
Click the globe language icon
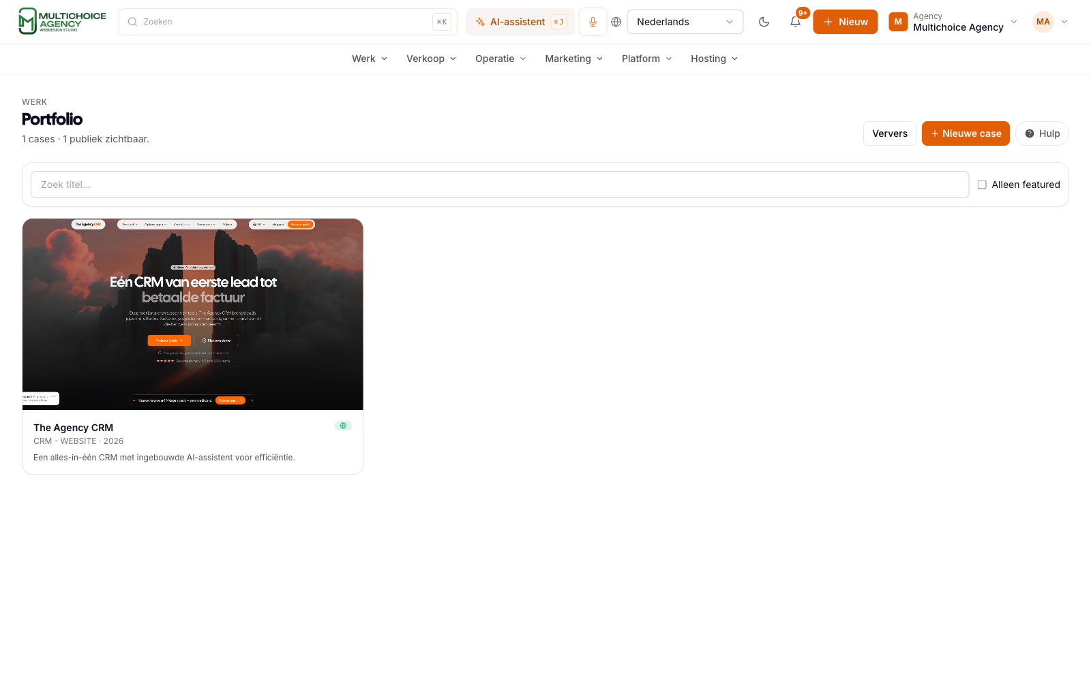pos(616,22)
